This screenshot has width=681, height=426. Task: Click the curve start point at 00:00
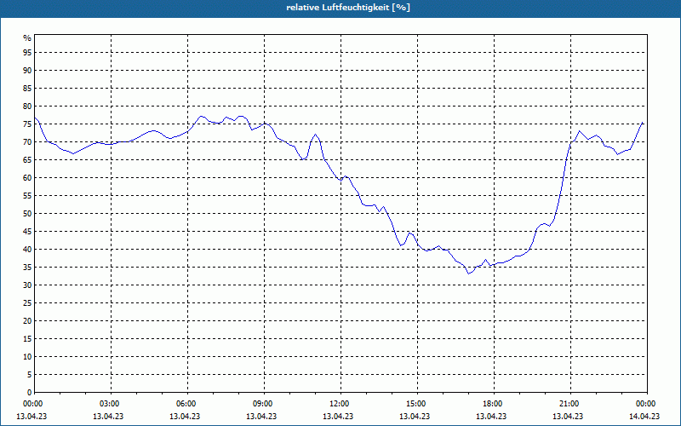click(35, 118)
